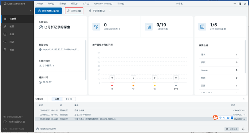Open 配置 wrench icon in the sidebar

5,26
